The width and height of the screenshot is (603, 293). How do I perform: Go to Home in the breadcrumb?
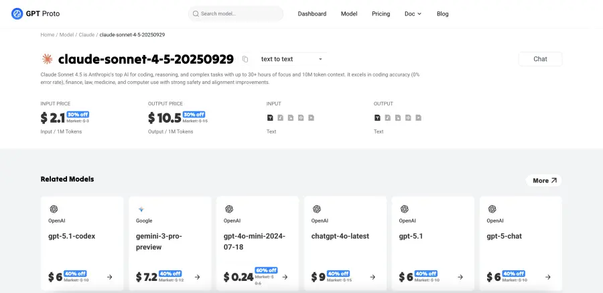pos(48,35)
